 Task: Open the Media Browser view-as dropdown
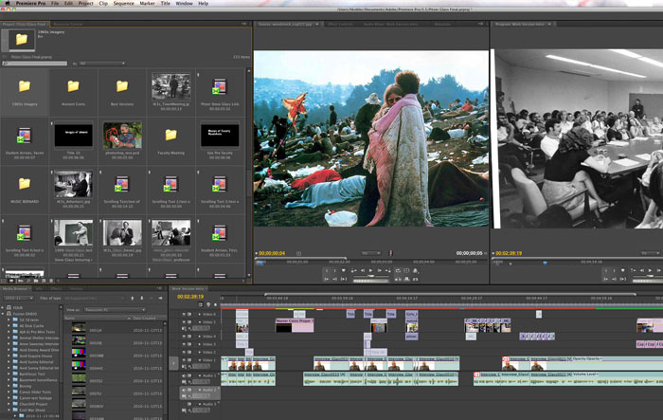click(115, 310)
